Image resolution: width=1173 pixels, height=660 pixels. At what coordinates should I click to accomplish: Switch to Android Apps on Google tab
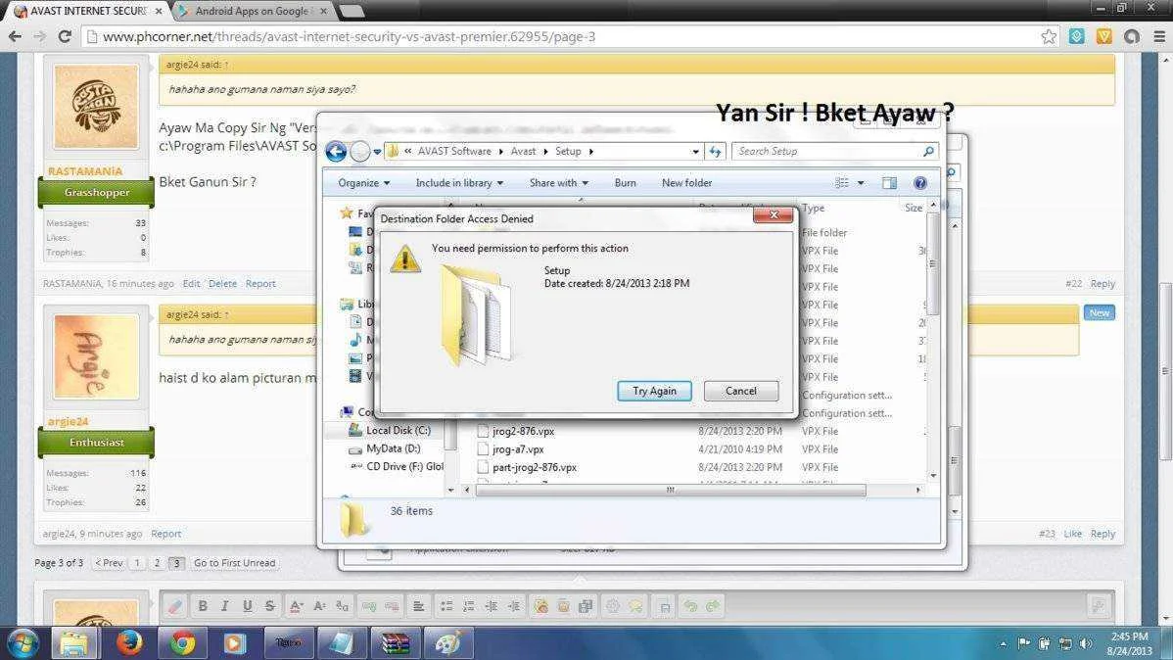coord(252,11)
